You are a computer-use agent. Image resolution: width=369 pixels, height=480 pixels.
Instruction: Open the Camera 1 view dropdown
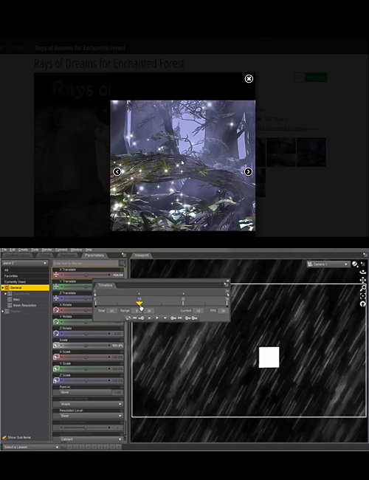pyautogui.click(x=328, y=264)
